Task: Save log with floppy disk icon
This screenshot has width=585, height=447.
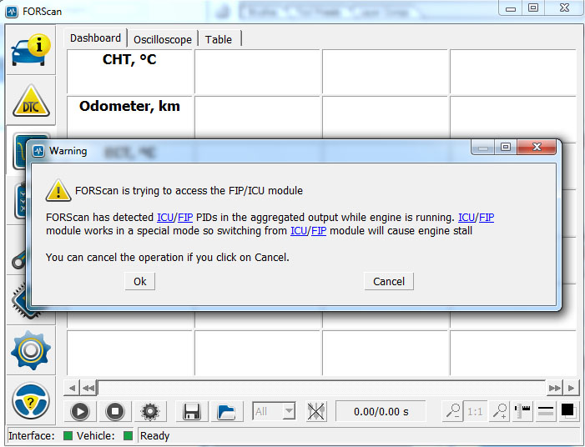Action: click(x=192, y=411)
